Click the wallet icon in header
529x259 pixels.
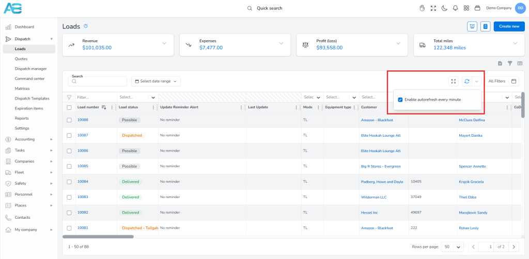[x=477, y=8]
